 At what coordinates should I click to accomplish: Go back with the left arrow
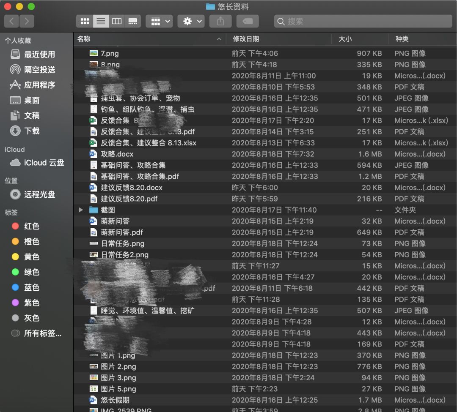click(11, 21)
